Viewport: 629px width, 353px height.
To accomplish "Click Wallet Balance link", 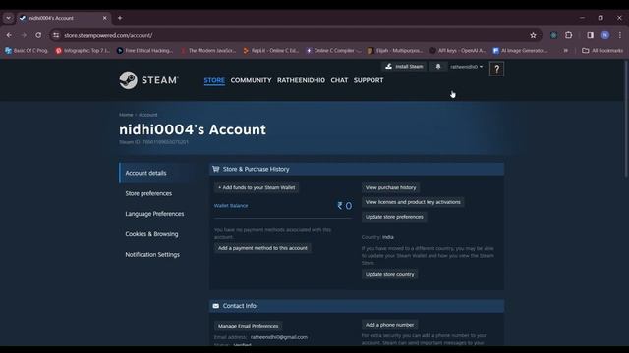I will 231,206.
